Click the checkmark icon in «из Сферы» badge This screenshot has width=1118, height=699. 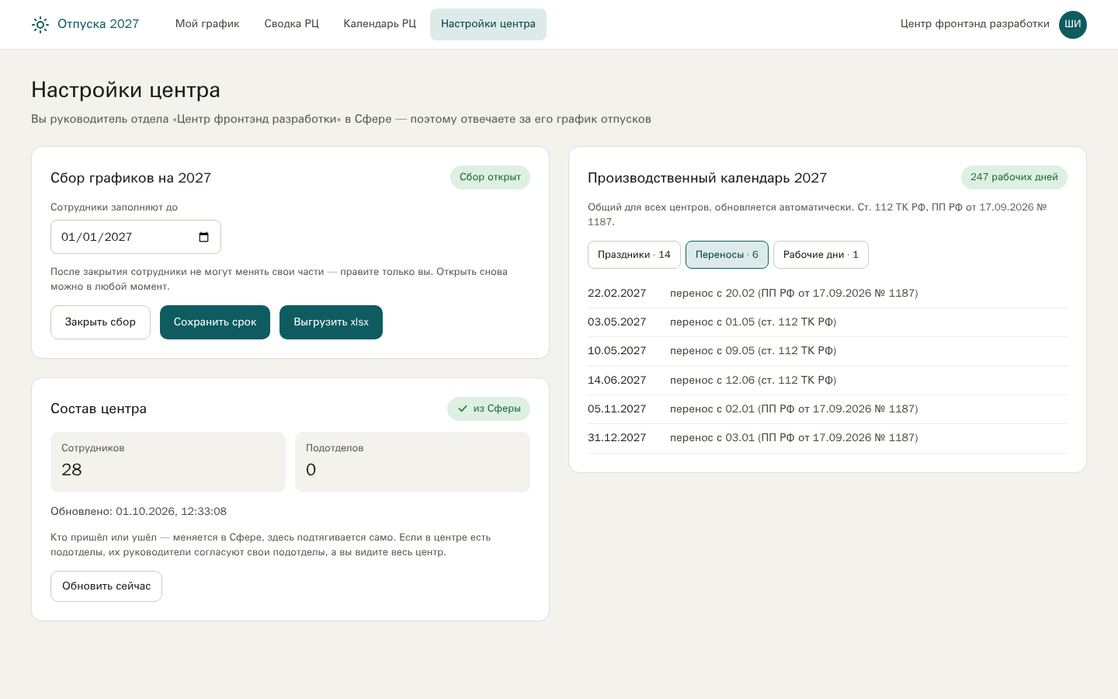pos(463,409)
